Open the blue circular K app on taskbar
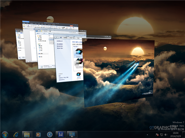The image size is (185, 138). [49, 134]
